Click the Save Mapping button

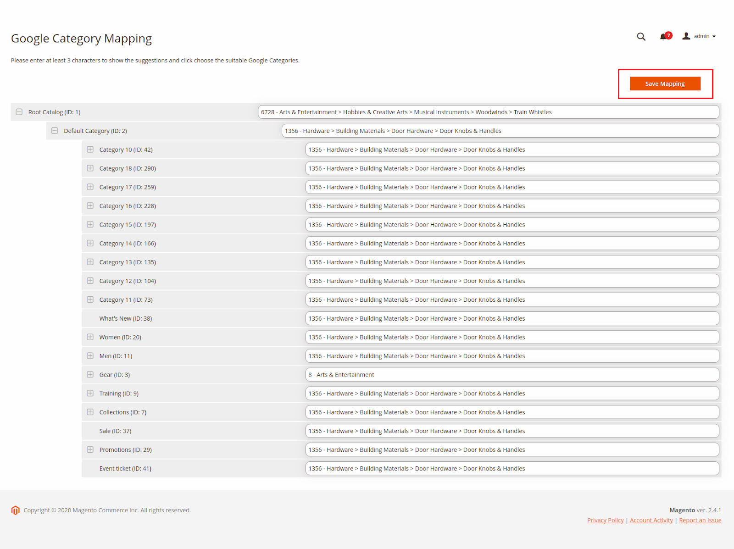click(x=665, y=83)
